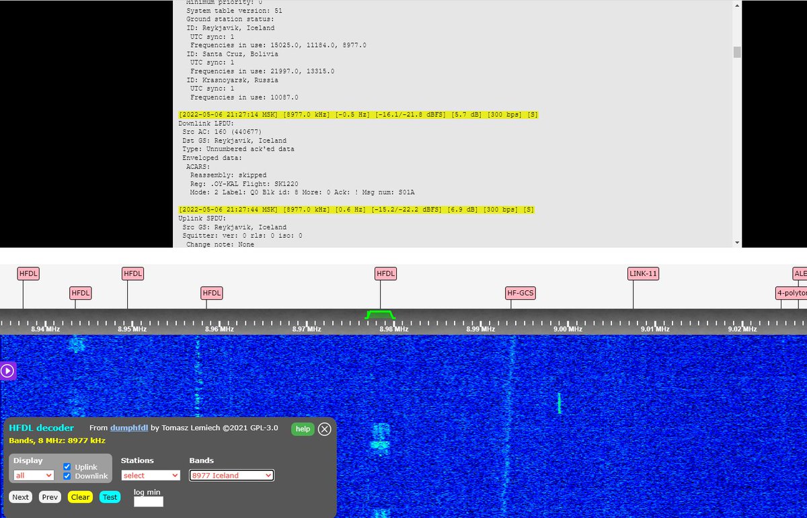
Task: Click the cyan Test button
Action: coord(110,497)
